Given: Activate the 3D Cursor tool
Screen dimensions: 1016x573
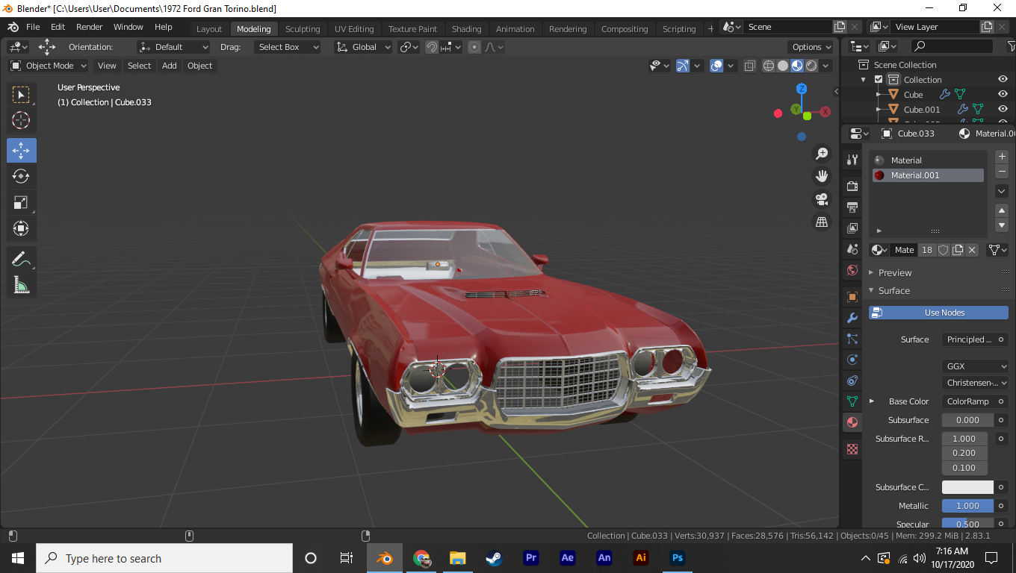Looking at the screenshot, I should (x=21, y=120).
